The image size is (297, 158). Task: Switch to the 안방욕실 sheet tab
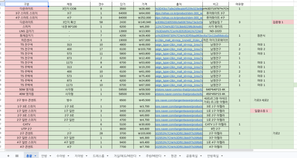pos(213,156)
